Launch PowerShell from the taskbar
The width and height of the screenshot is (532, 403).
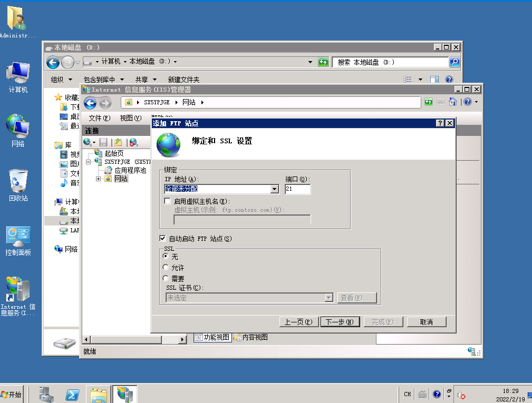(72, 395)
